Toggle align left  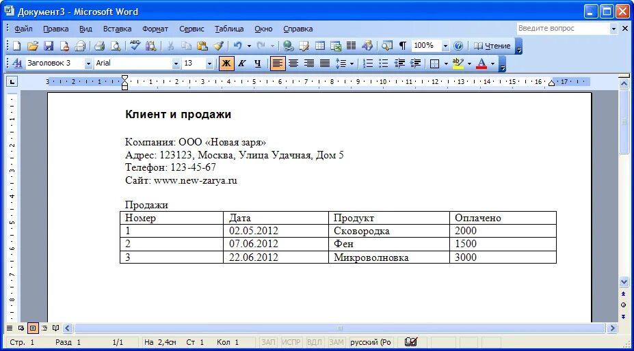tap(278, 64)
